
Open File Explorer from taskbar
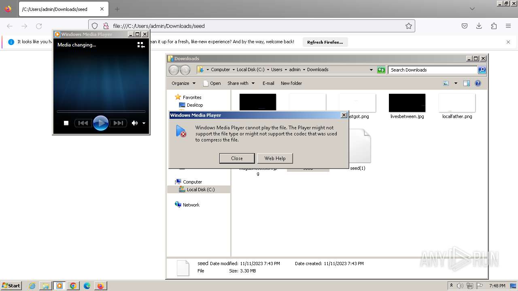(46, 286)
